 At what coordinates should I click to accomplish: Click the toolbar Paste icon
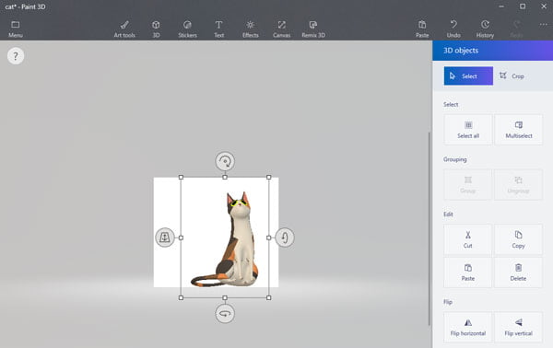(422, 29)
